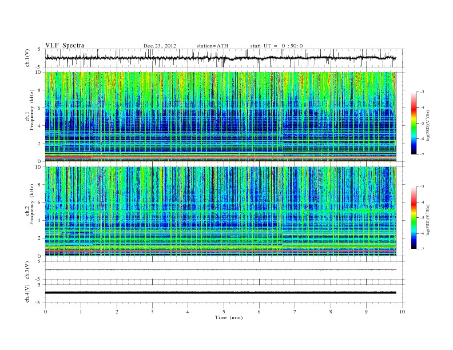Click the ch.2 colorbar "log(PSD)(V²/Hz)" label
Image resolution: width=453 pixels, height=350 pixels.
pos(428,220)
